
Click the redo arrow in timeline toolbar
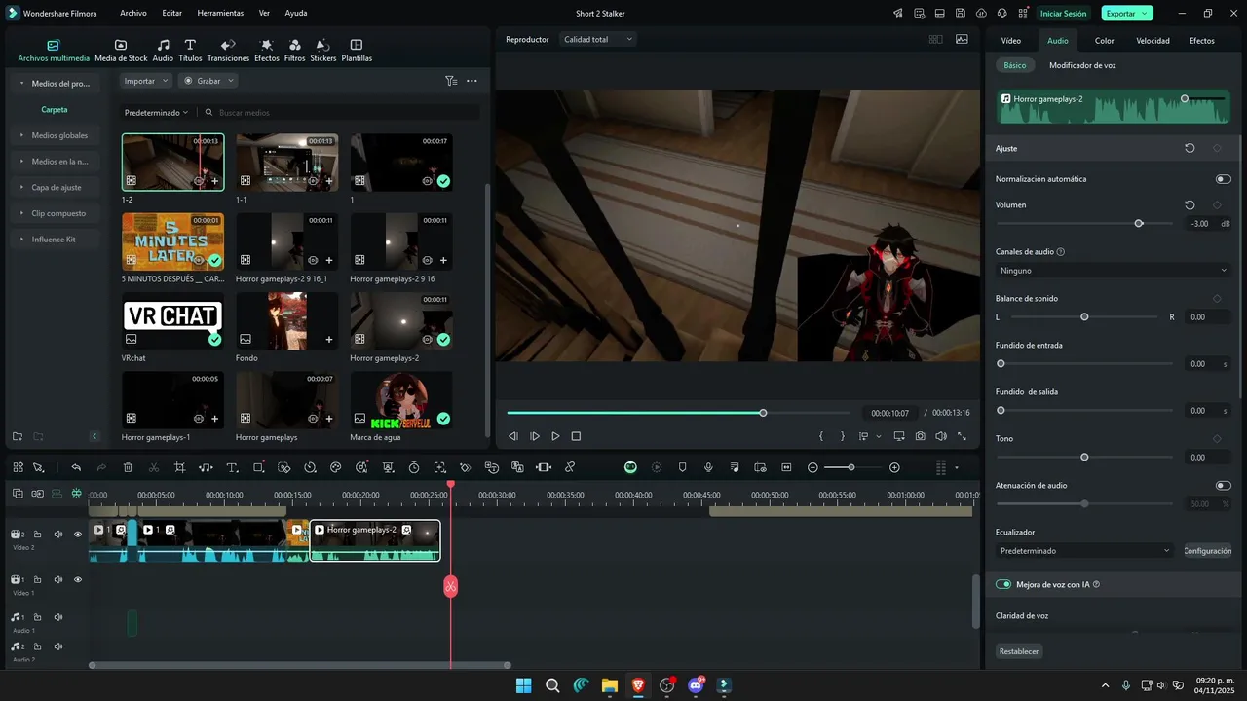coord(101,468)
